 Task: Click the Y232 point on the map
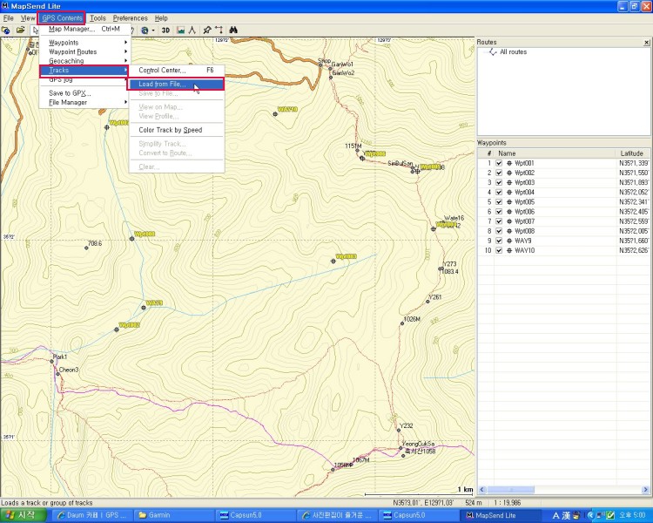(x=399, y=430)
